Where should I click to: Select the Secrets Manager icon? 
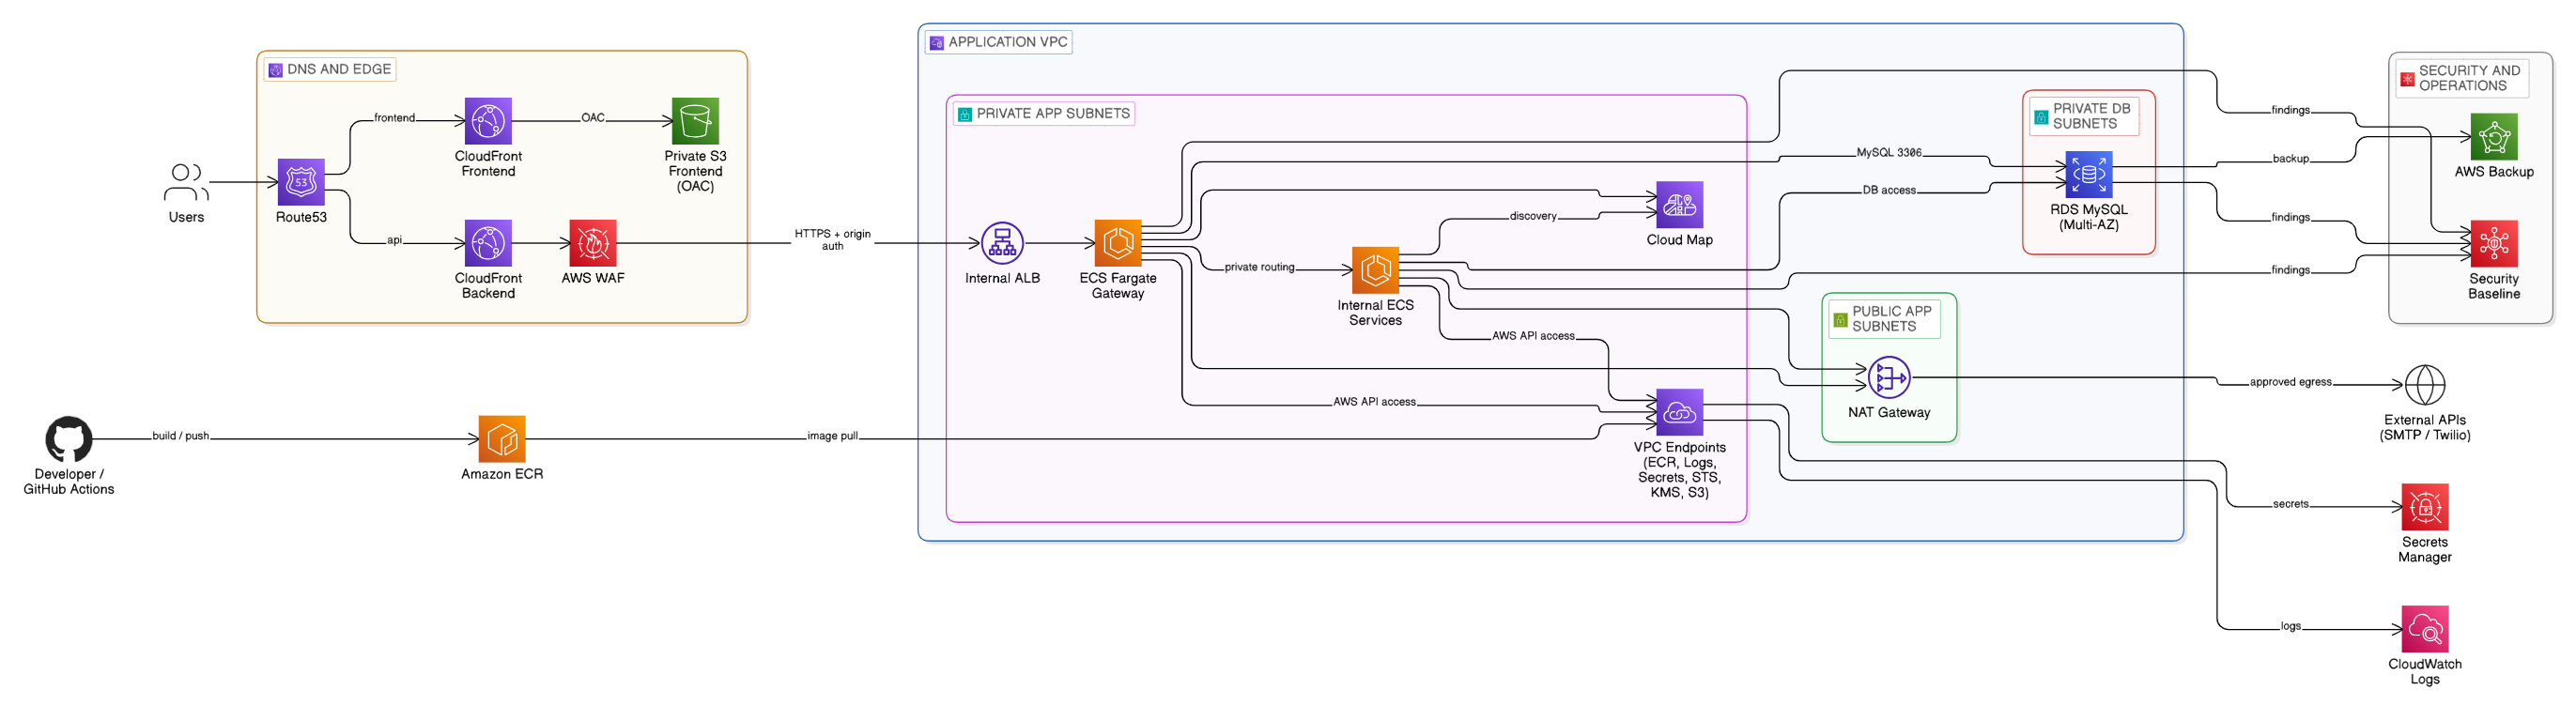[2424, 507]
